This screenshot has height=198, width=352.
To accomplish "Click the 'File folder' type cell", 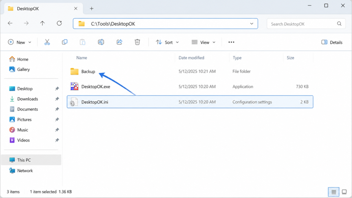I will click(x=242, y=71).
